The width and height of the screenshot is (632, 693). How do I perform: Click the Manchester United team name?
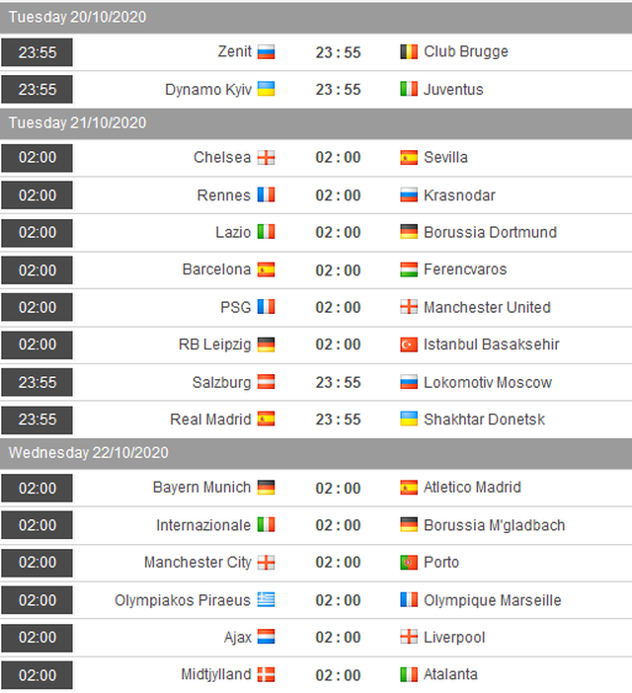click(487, 307)
